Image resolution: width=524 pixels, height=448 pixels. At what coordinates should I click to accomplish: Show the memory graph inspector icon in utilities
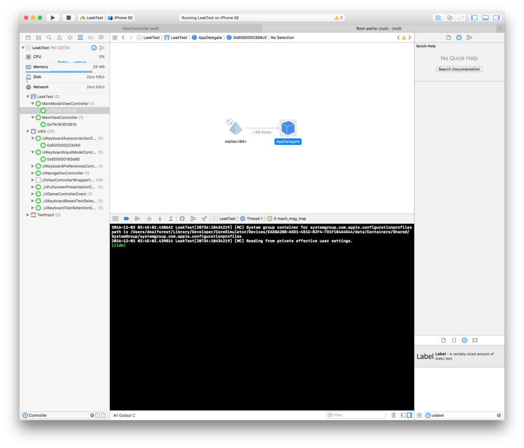pyautogui.click(x=470, y=38)
